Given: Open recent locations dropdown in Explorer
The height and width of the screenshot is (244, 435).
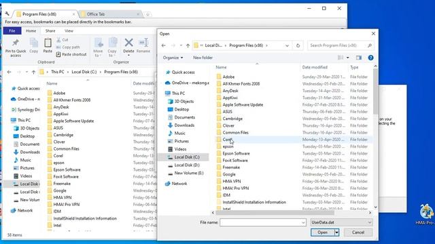Looking at the screenshot, I should pos(27,72).
